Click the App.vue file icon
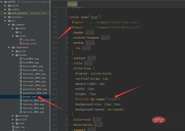Screen dimensions: 185x131 coord(13,127)
